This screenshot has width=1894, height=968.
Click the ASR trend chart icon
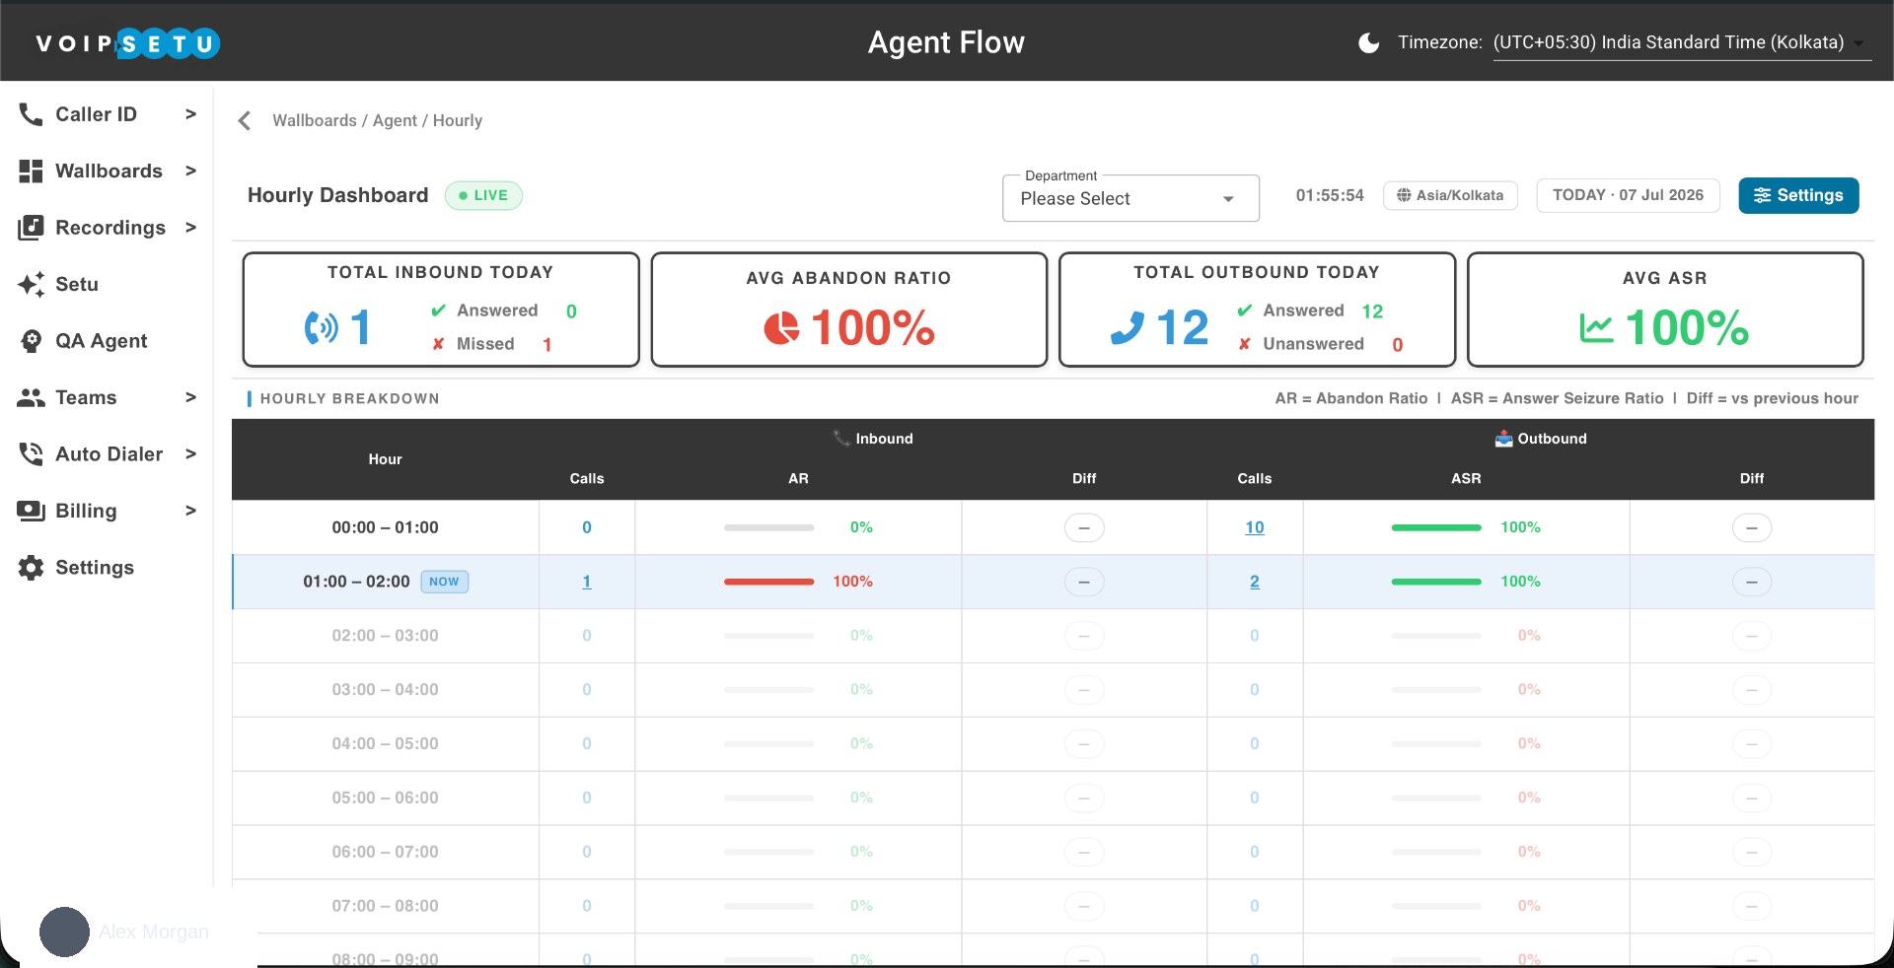(x=1596, y=328)
